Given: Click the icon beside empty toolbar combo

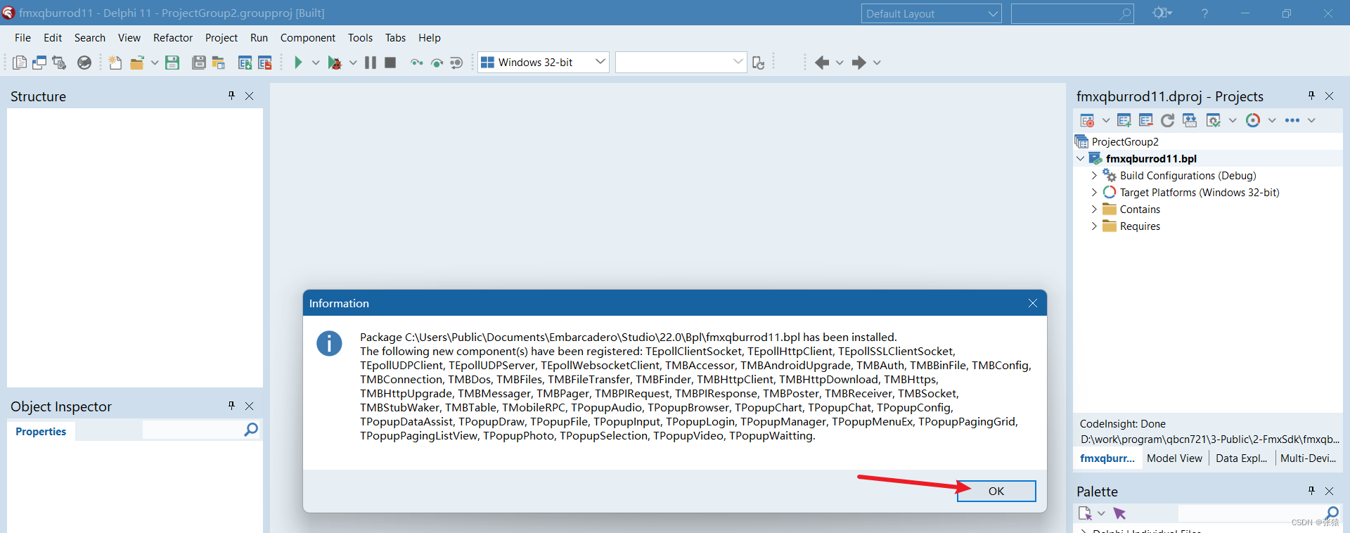Looking at the screenshot, I should click(758, 63).
